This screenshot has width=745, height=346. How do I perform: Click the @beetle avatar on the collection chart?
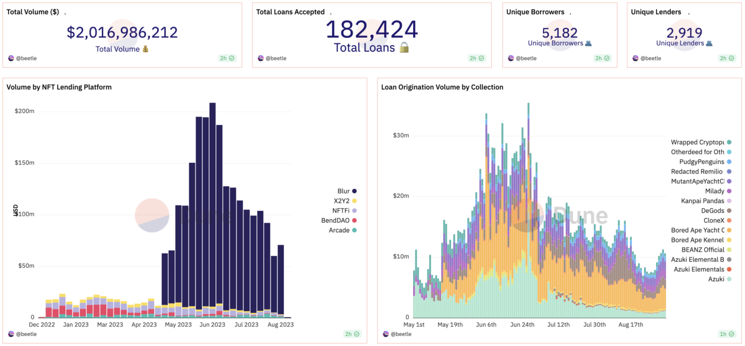point(386,334)
